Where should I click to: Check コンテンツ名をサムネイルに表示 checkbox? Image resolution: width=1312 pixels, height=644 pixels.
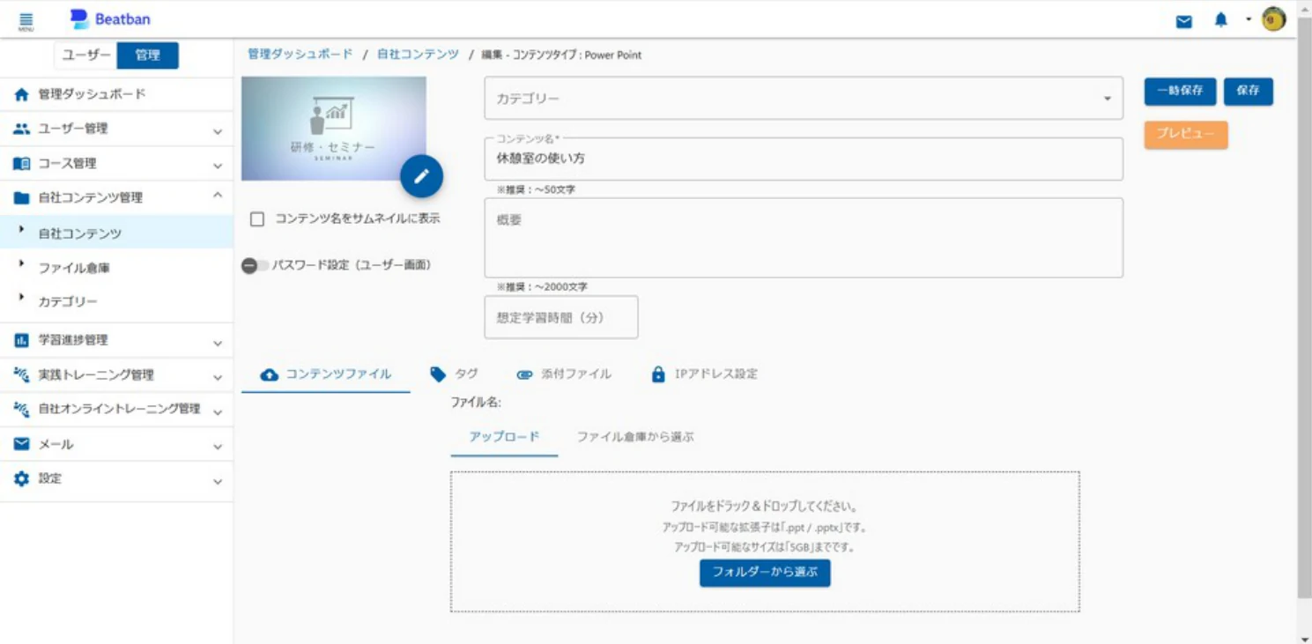click(257, 219)
